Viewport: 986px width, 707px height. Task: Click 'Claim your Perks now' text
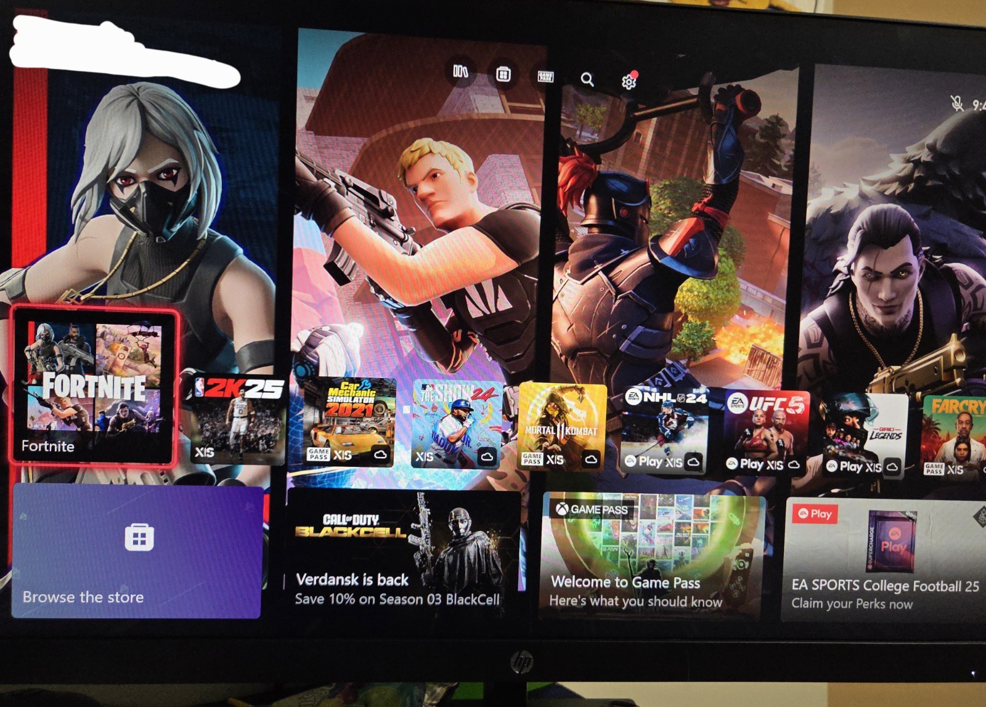[x=852, y=604]
